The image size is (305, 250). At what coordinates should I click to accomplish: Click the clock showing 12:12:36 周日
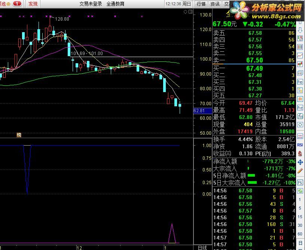[178, 4]
